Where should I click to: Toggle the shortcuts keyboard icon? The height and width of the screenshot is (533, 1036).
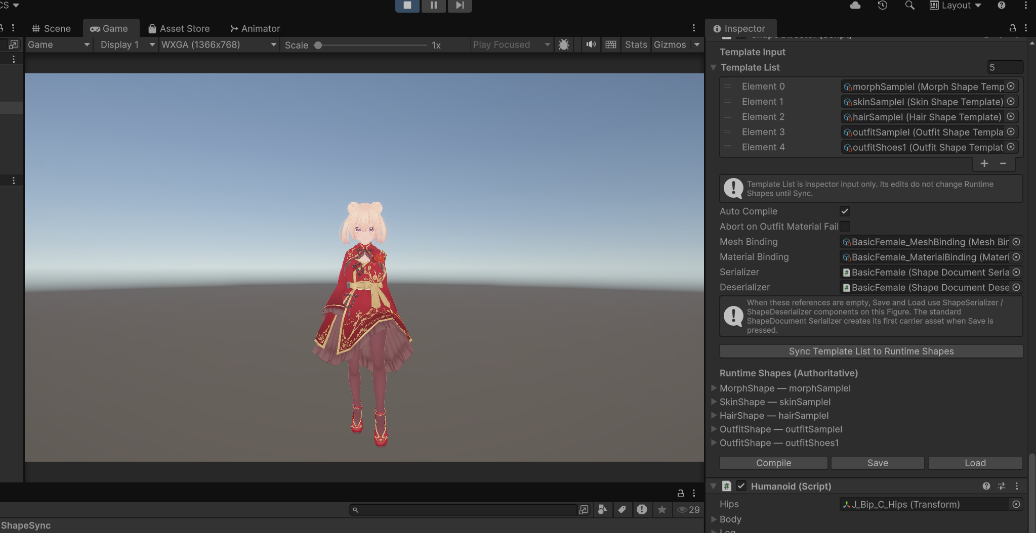pos(611,45)
